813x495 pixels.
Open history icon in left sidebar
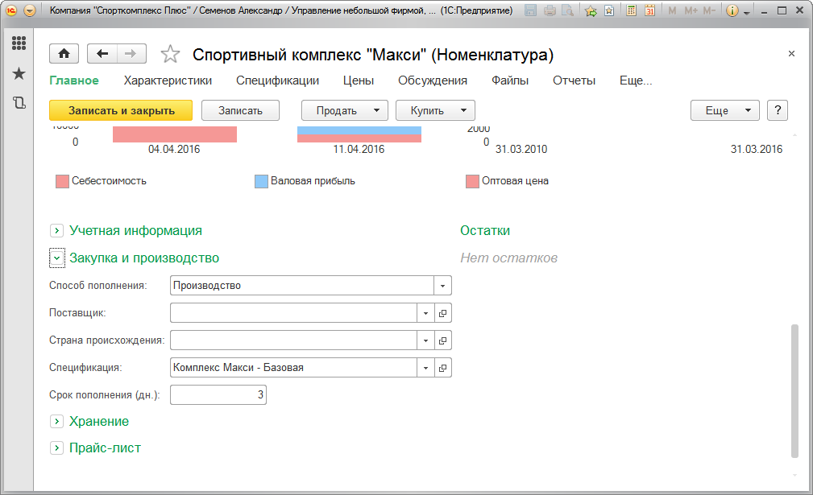[x=19, y=102]
